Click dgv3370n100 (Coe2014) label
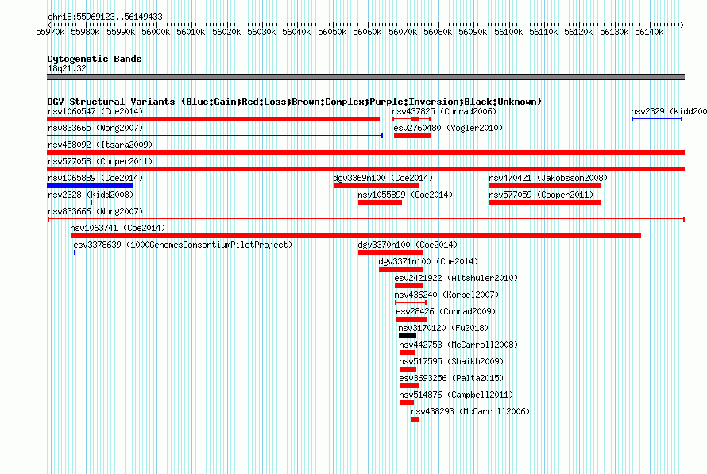 coord(408,245)
